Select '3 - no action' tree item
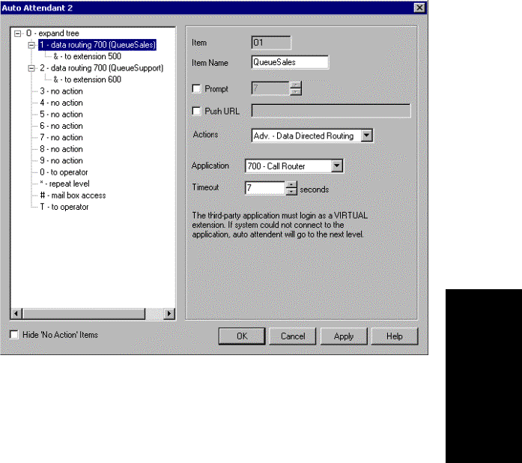Screen dimensions: 522x463 click(x=61, y=91)
